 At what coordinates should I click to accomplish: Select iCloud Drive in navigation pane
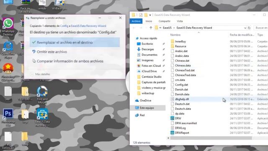click(149, 71)
